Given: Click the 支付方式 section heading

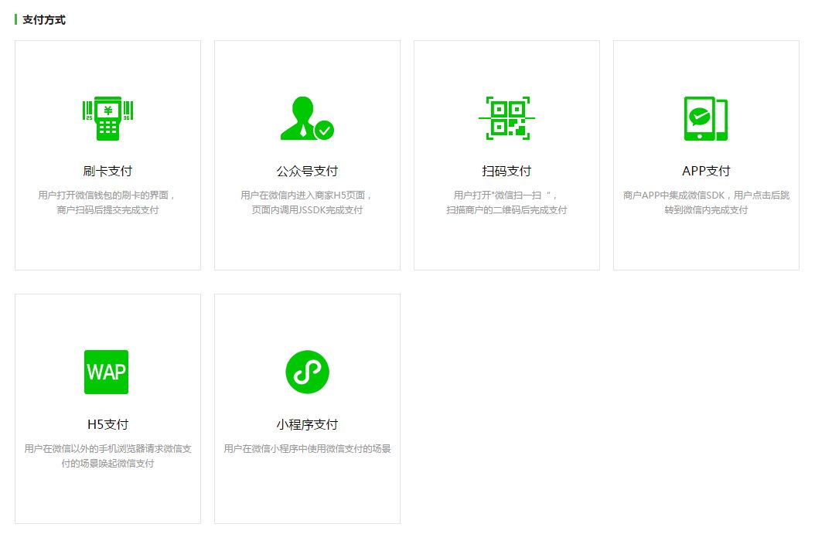Looking at the screenshot, I should tap(43, 20).
